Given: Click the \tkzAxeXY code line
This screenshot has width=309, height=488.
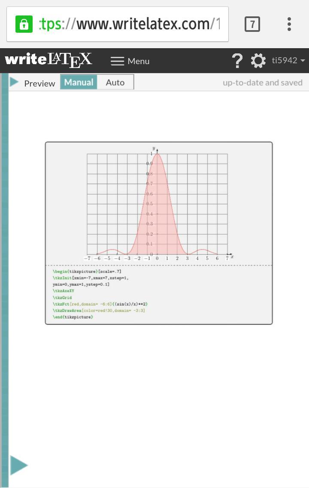Looking at the screenshot, I should click(x=63, y=290).
